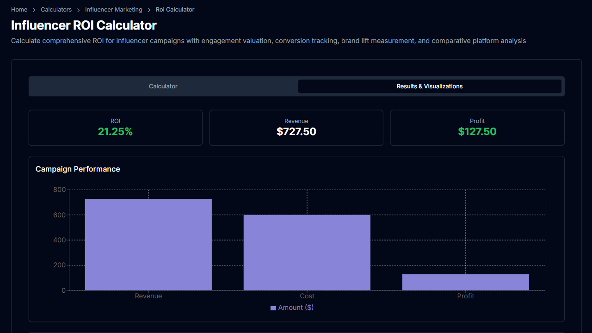Screen dimensions: 592x333
Task: Switch to the Calculator tab
Action: (163, 86)
